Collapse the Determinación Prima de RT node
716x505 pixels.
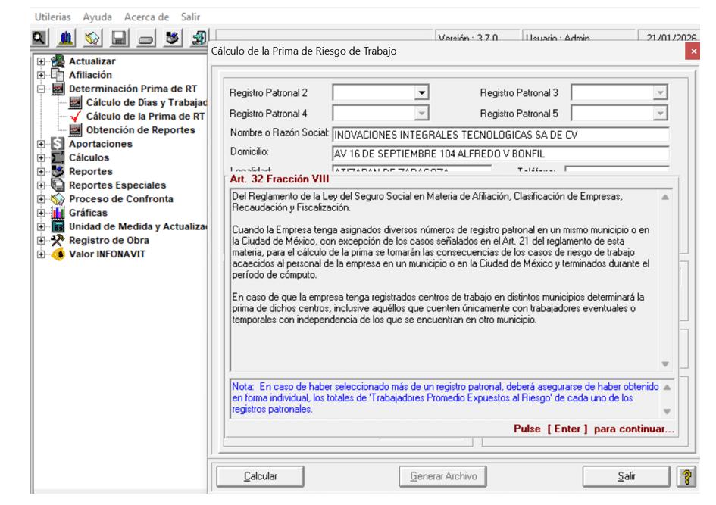click(x=41, y=89)
